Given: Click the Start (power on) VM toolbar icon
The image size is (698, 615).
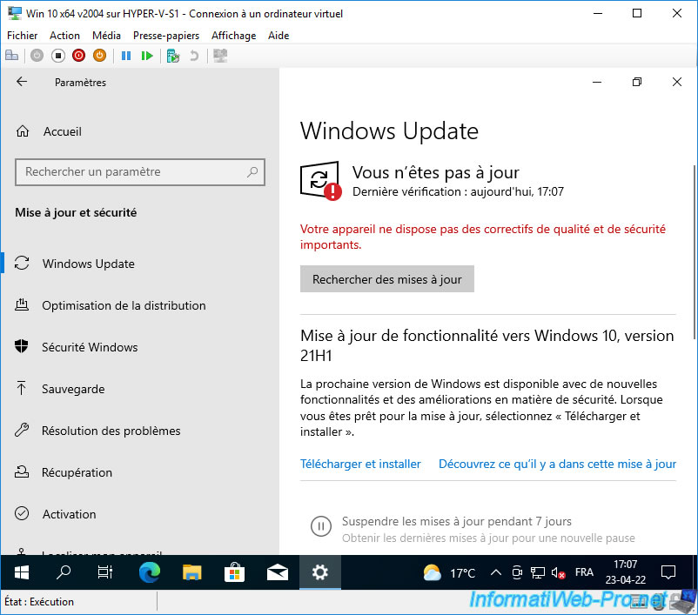Looking at the screenshot, I should 37,56.
